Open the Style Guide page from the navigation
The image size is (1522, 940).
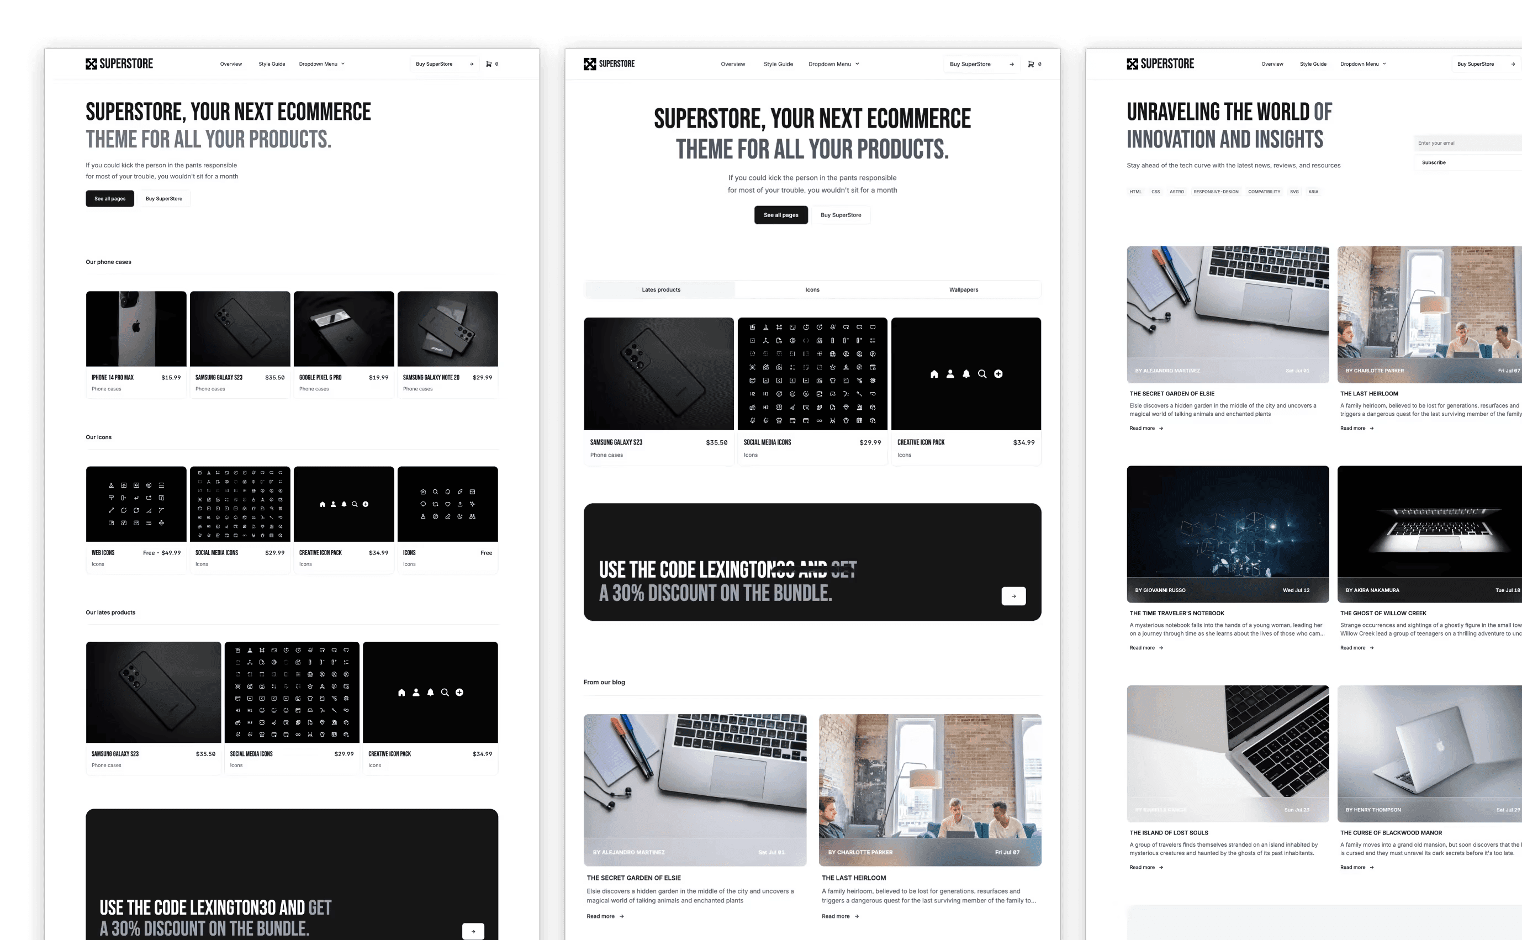click(x=778, y=64)
